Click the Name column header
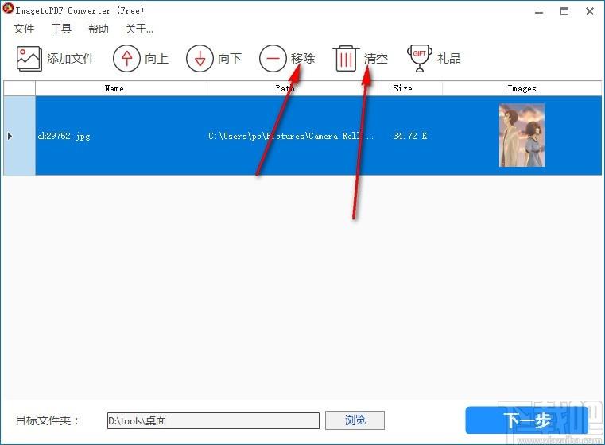Image resolution: width=605 pixels, height=445 pixels. tap(121, 88)
